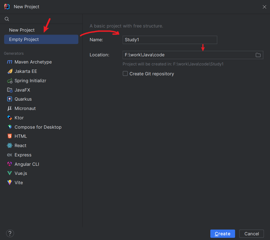Click the Spring Initializr leaf icon

coord(10,81)
